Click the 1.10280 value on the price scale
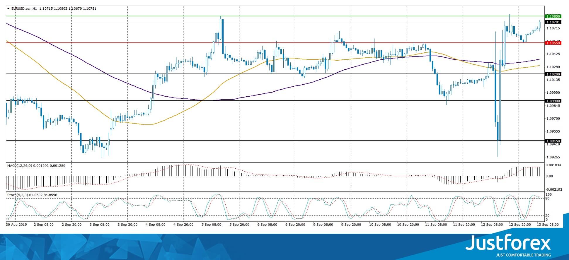The width and height of the screenshot is (569, 260). (553, 67)
